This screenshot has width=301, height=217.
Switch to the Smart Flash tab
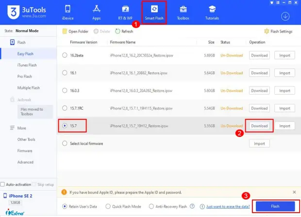[154, 13]
